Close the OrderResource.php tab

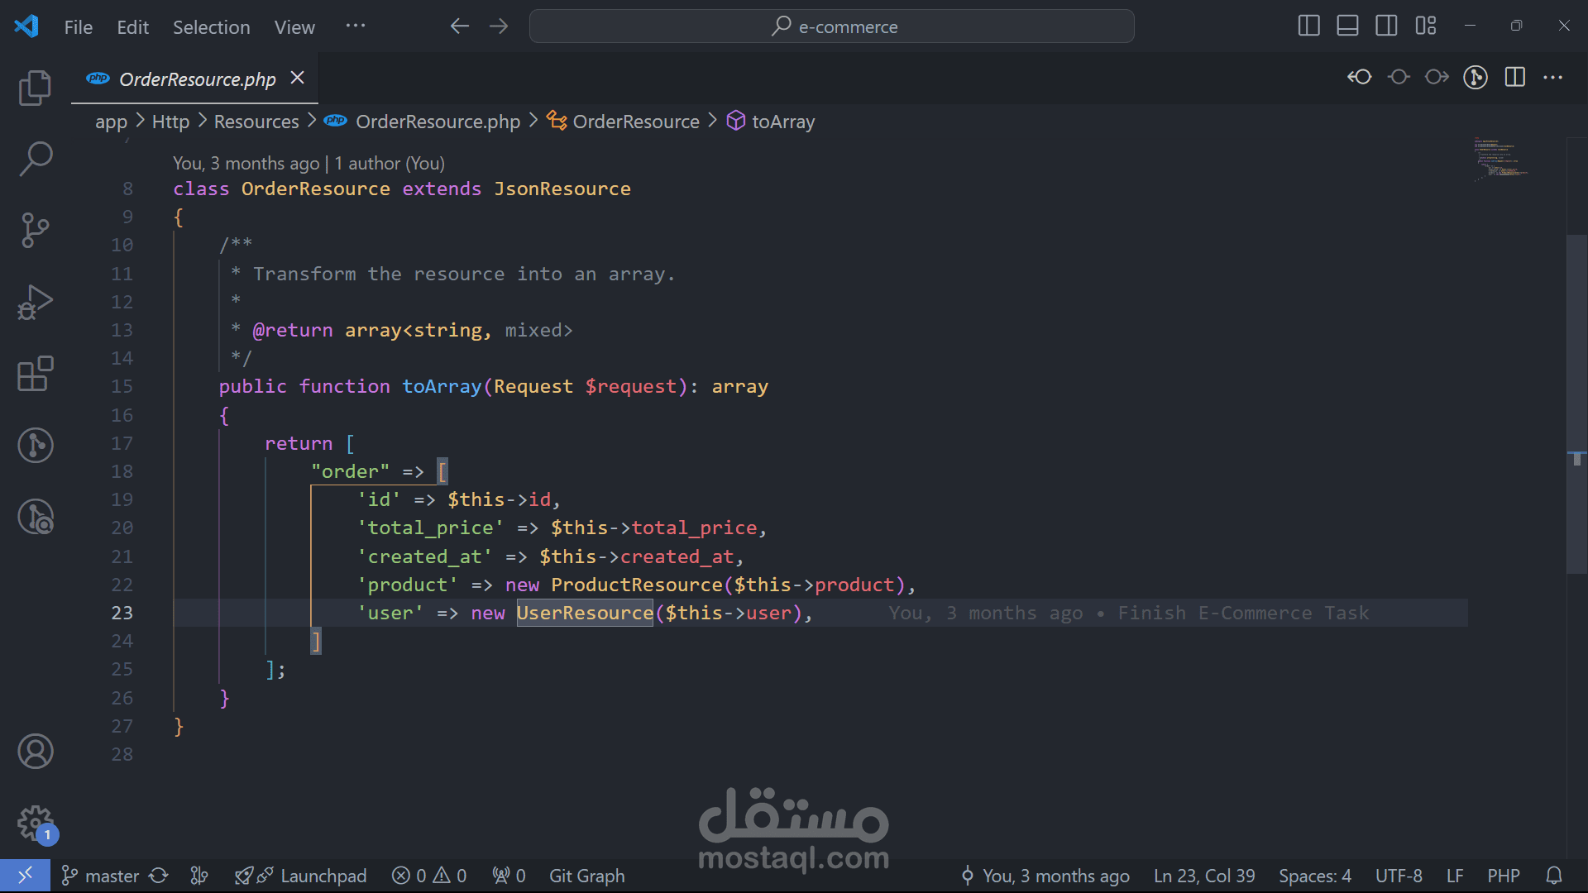298,78
